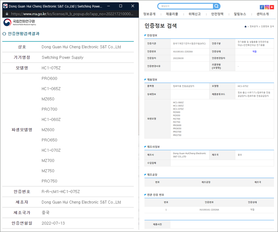278x232 pixels.
Task: Select derived model 'HC1-070Z' in popup
Action: (x=51, y=150)
